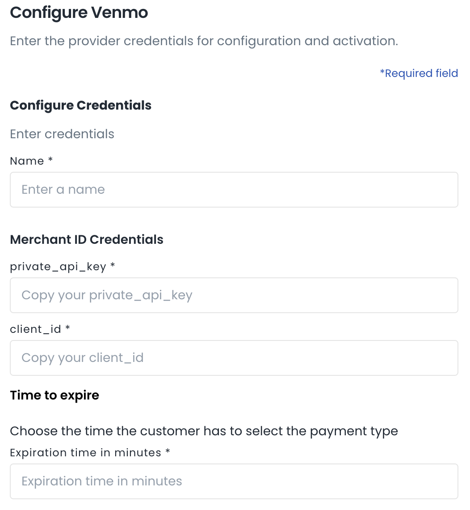
Task: Click into the client_id input field
Action: (234, 358)
